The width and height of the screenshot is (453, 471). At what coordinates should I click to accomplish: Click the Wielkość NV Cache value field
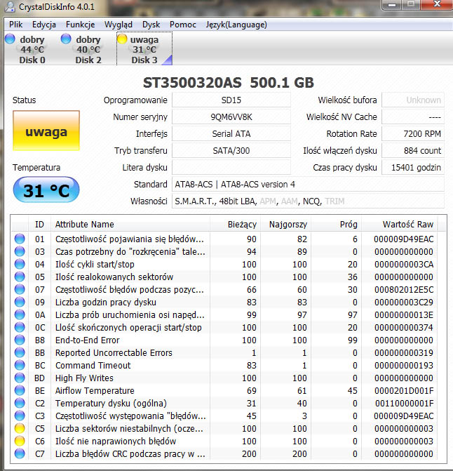click(x=413, y=117)
